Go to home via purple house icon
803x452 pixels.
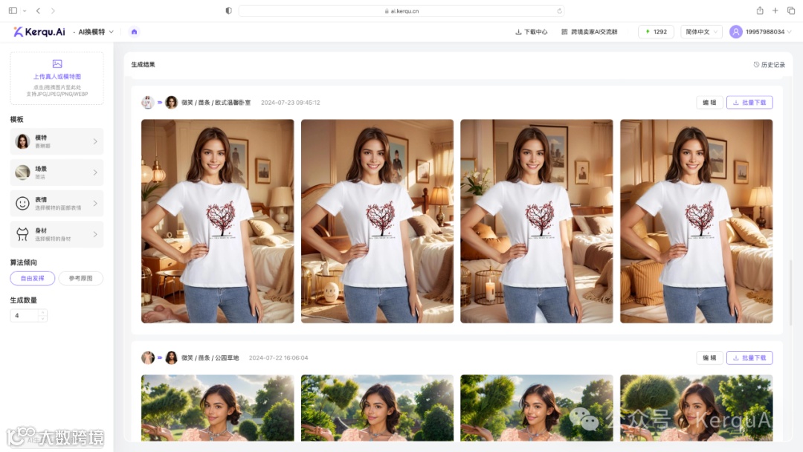point(134,32)
